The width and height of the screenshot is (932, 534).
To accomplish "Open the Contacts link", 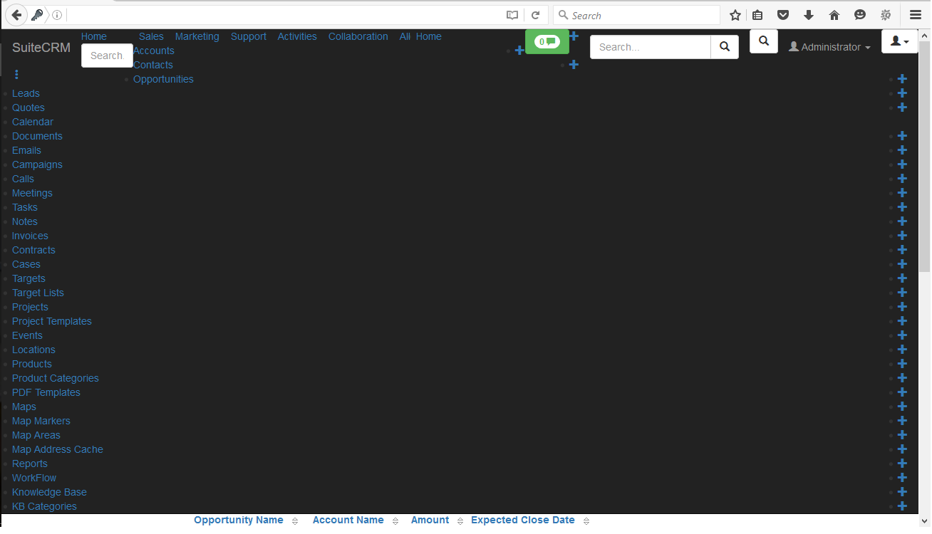I will coord(153,65).
